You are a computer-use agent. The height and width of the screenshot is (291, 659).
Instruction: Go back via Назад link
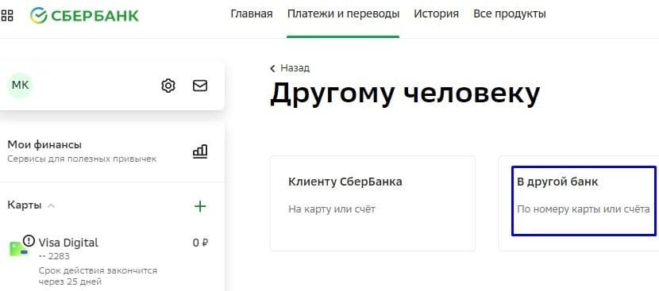[x=290, y=68]
